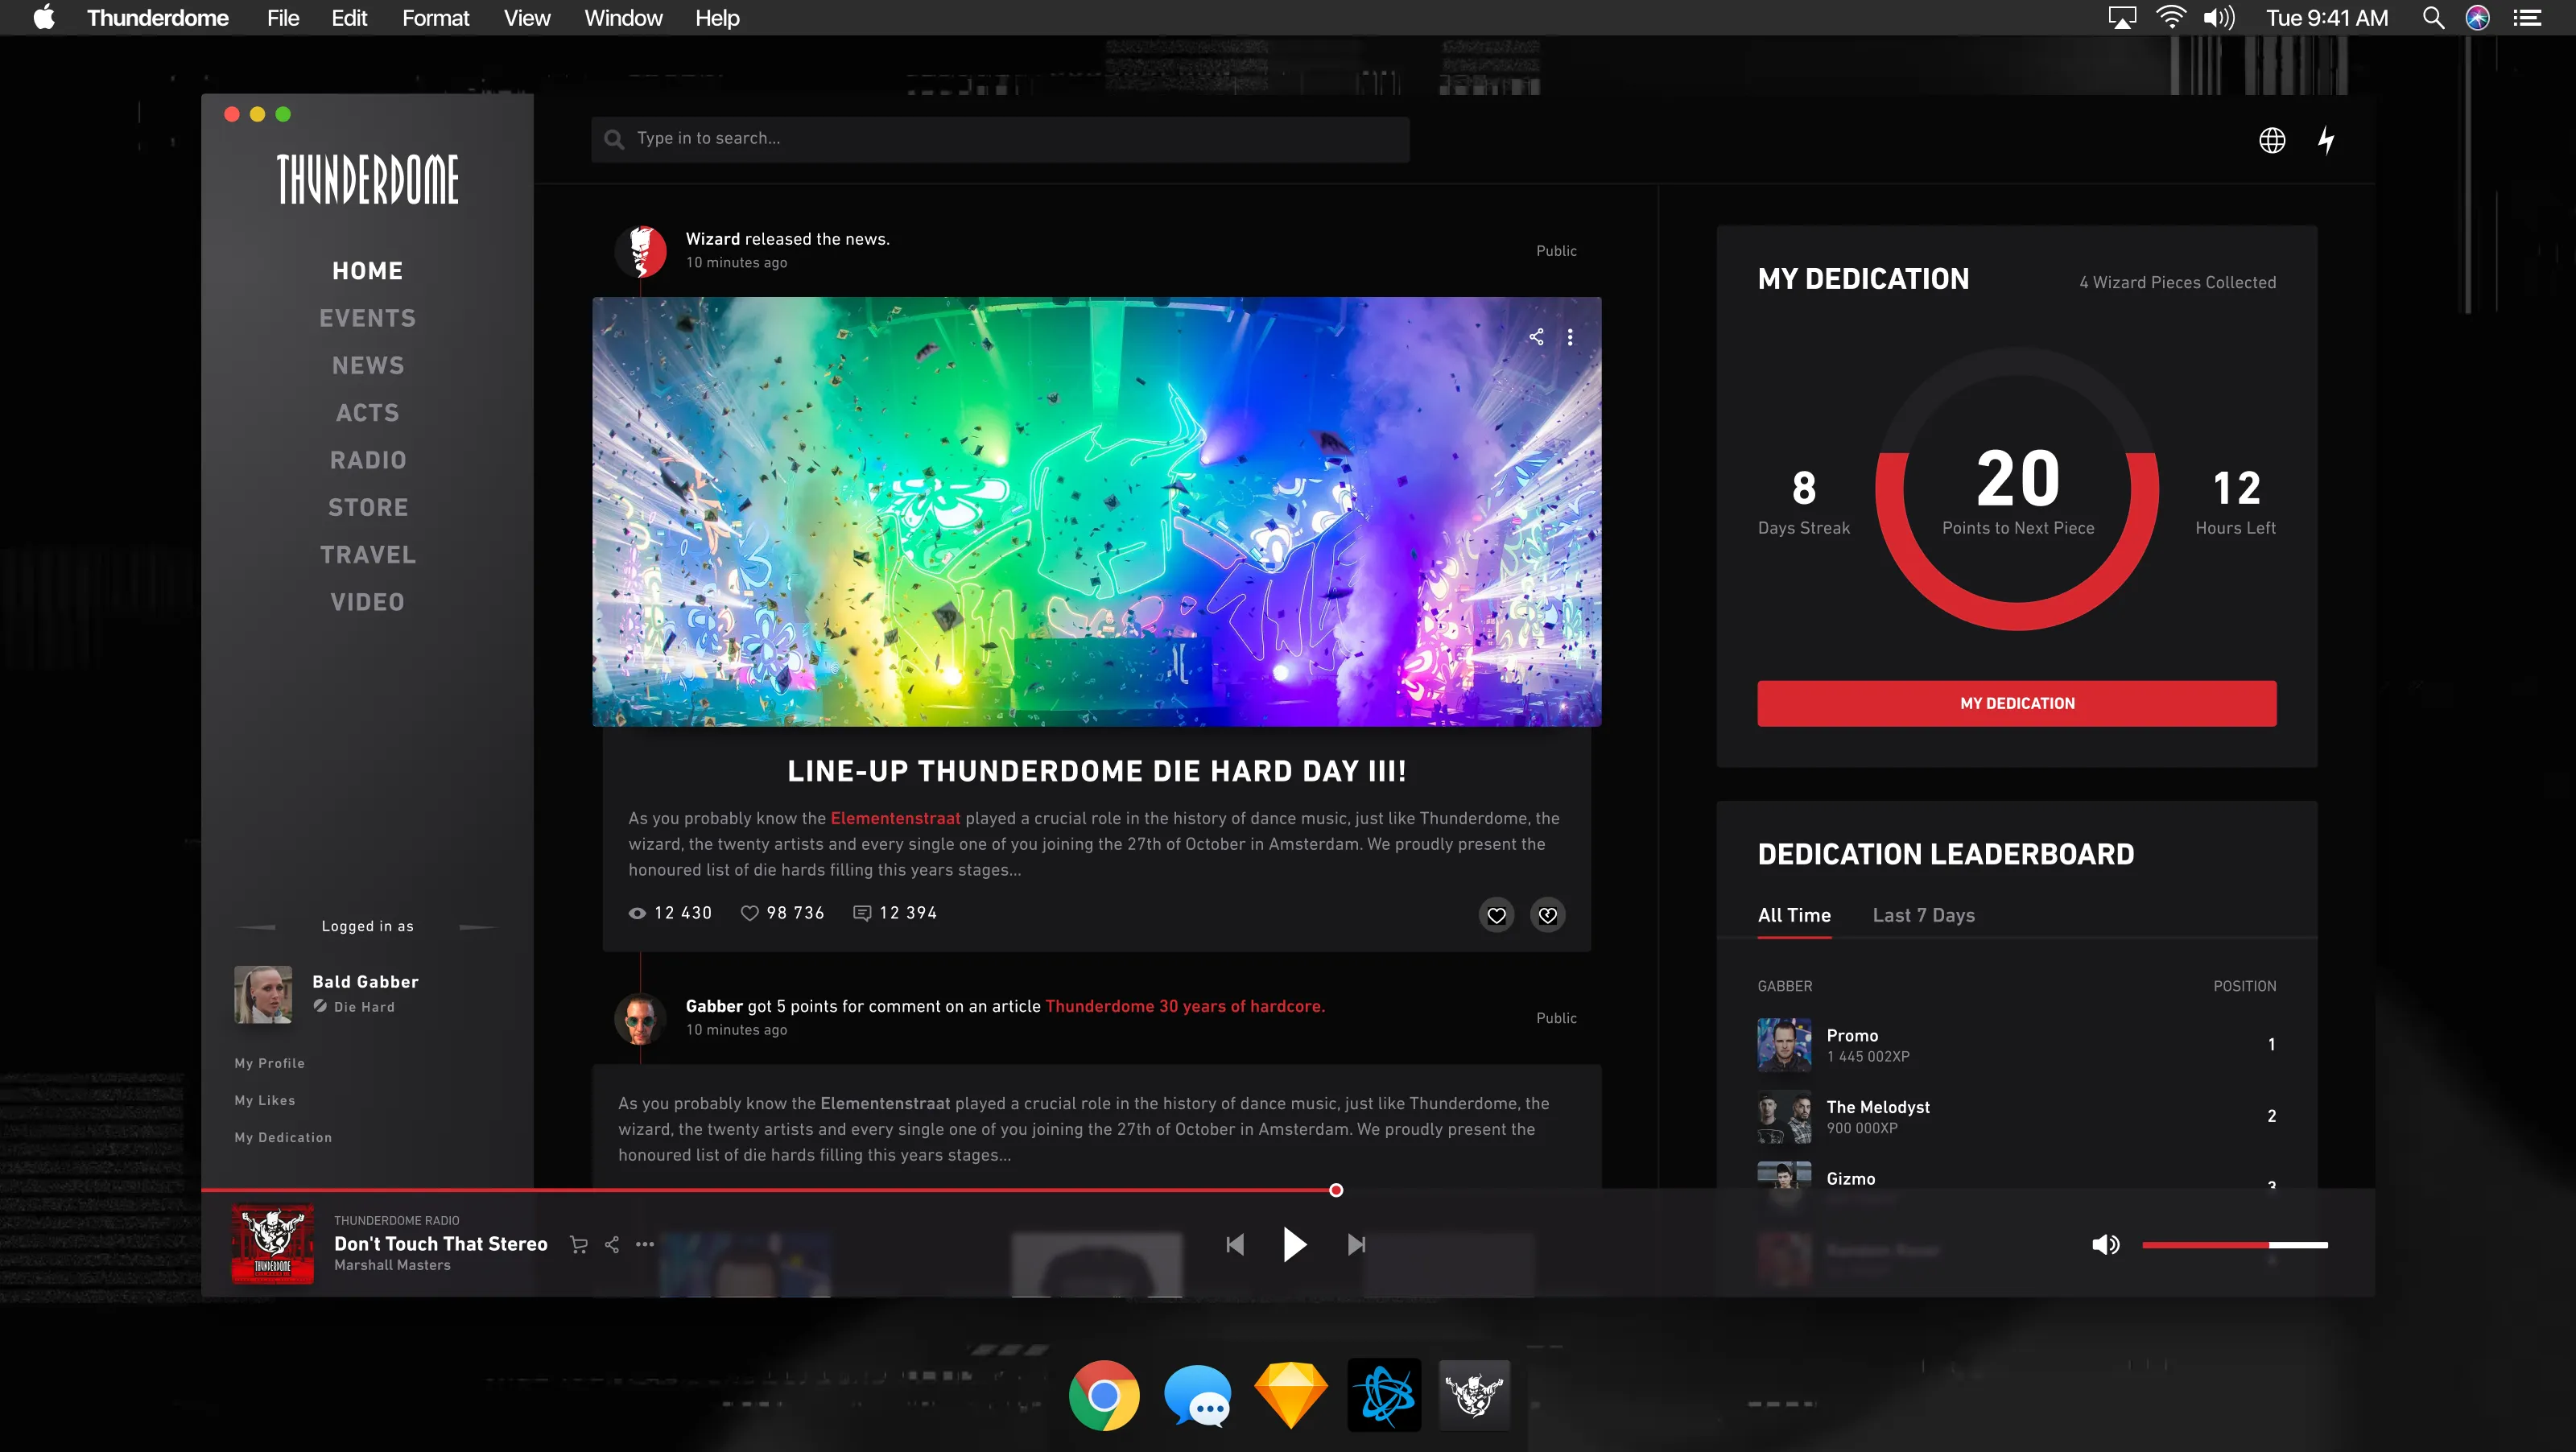
Task: Open the globe language icon
Action: point(2272,140)
